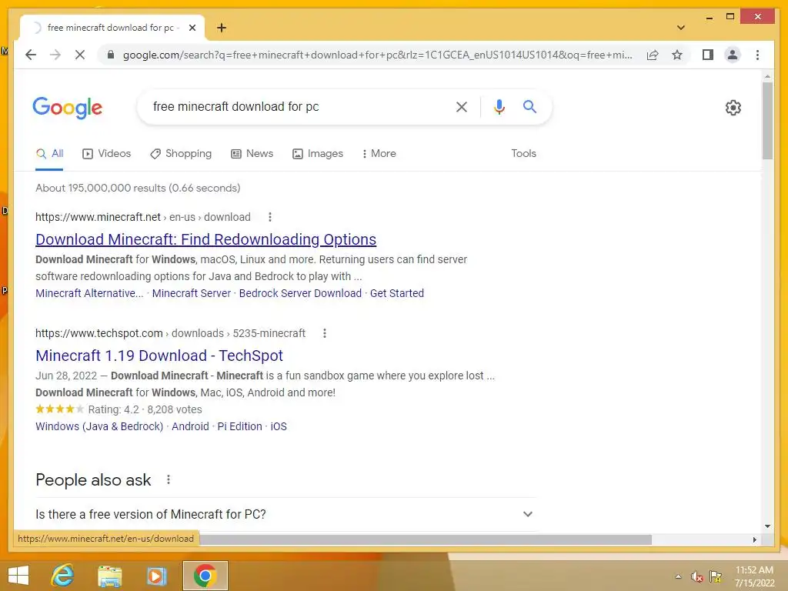788x591 pixels.
Task: Open the More search categories menu
Action: [x=379, y=153]
